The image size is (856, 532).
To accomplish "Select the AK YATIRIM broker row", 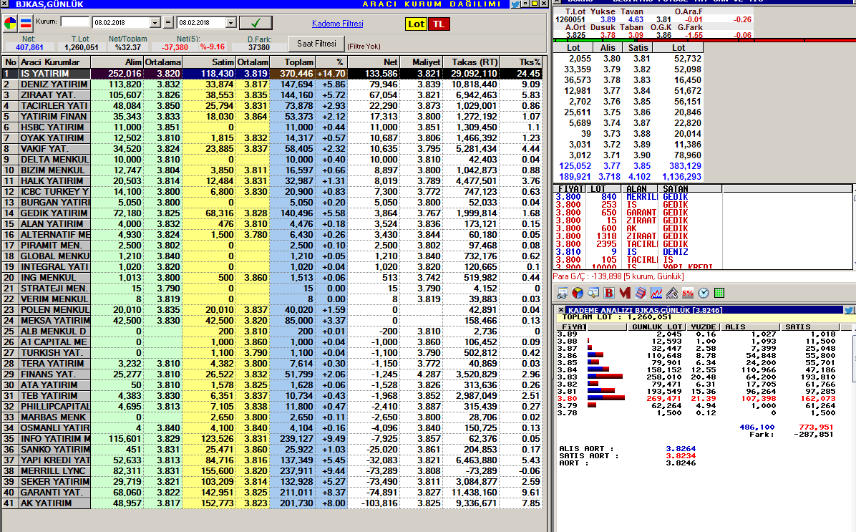I will point(272,503).
